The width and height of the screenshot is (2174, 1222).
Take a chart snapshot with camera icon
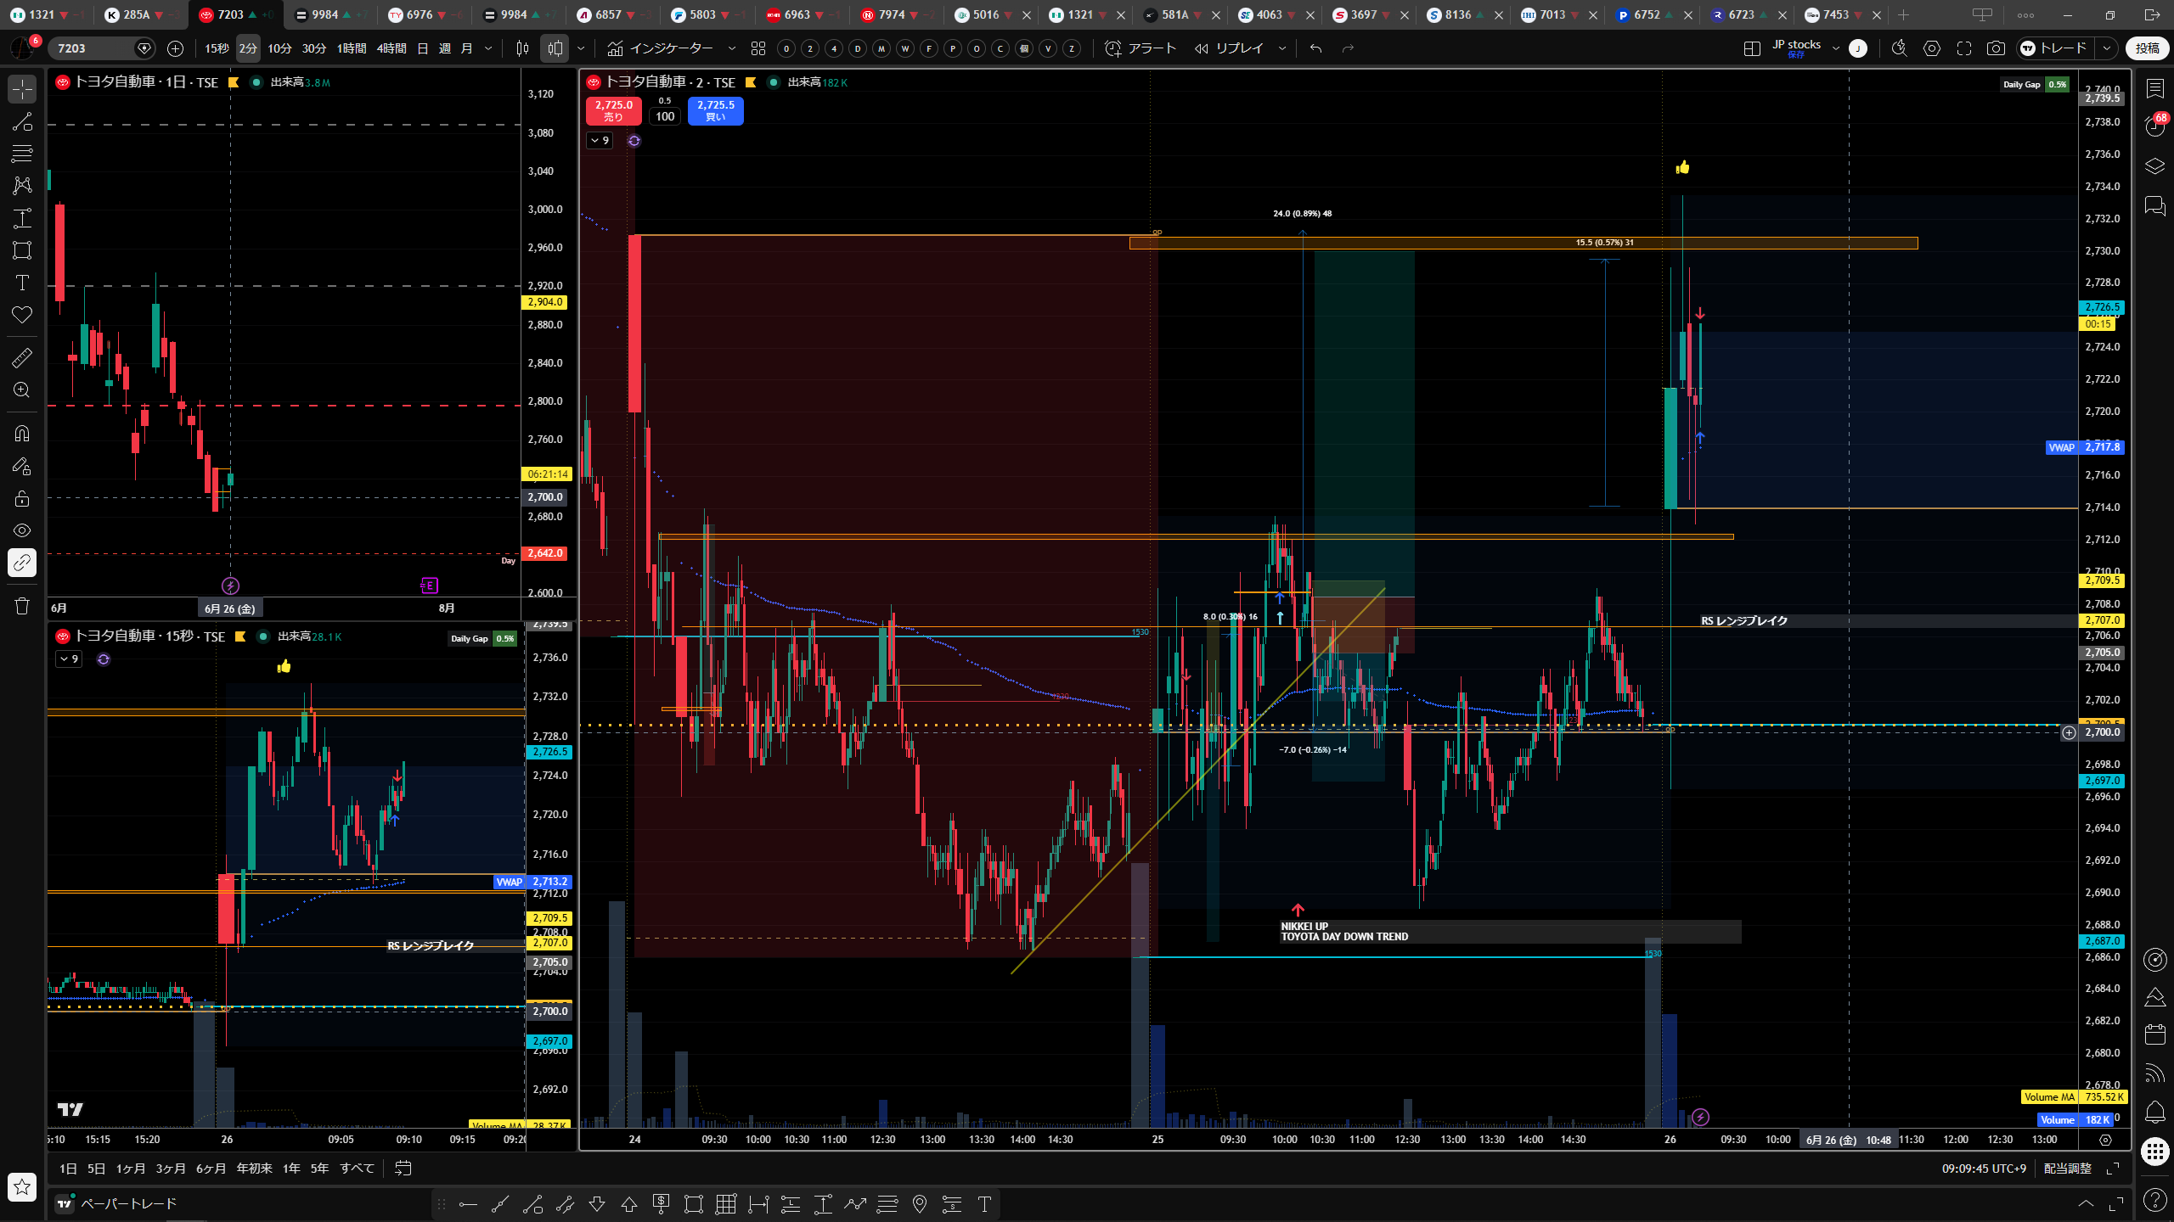(1996, 48)
